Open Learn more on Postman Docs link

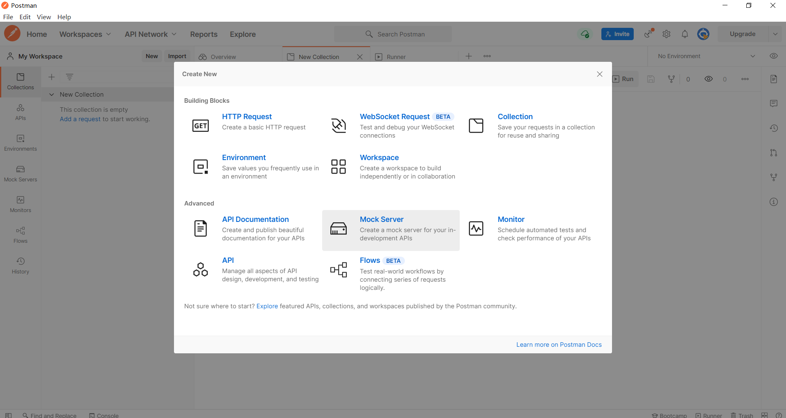559,345
